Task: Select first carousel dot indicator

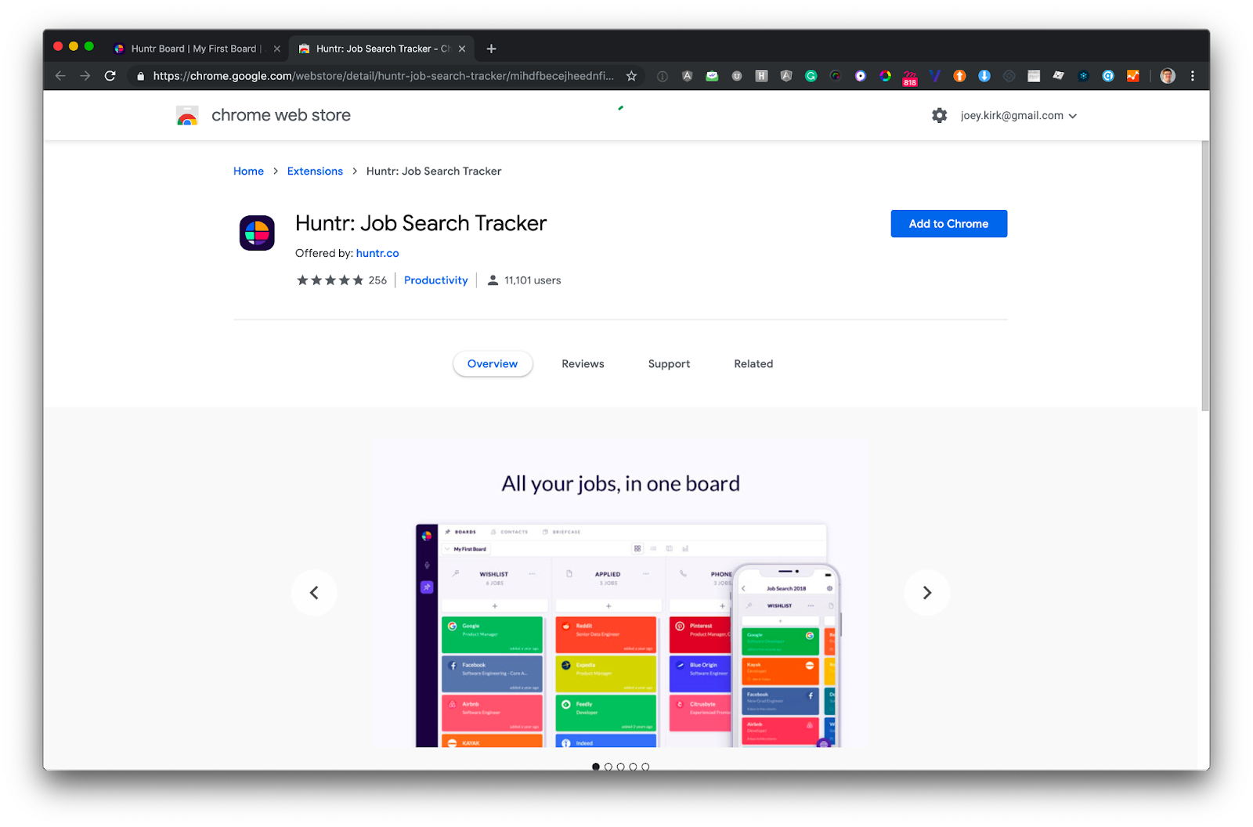Action: (596, 767)
